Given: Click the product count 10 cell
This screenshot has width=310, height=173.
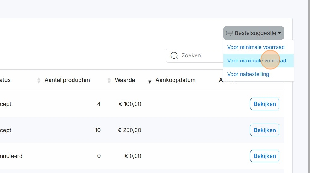Looking at the screenshot, I should point(97,130).
